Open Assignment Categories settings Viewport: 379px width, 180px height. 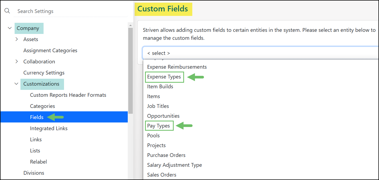[x=50, y=50]
